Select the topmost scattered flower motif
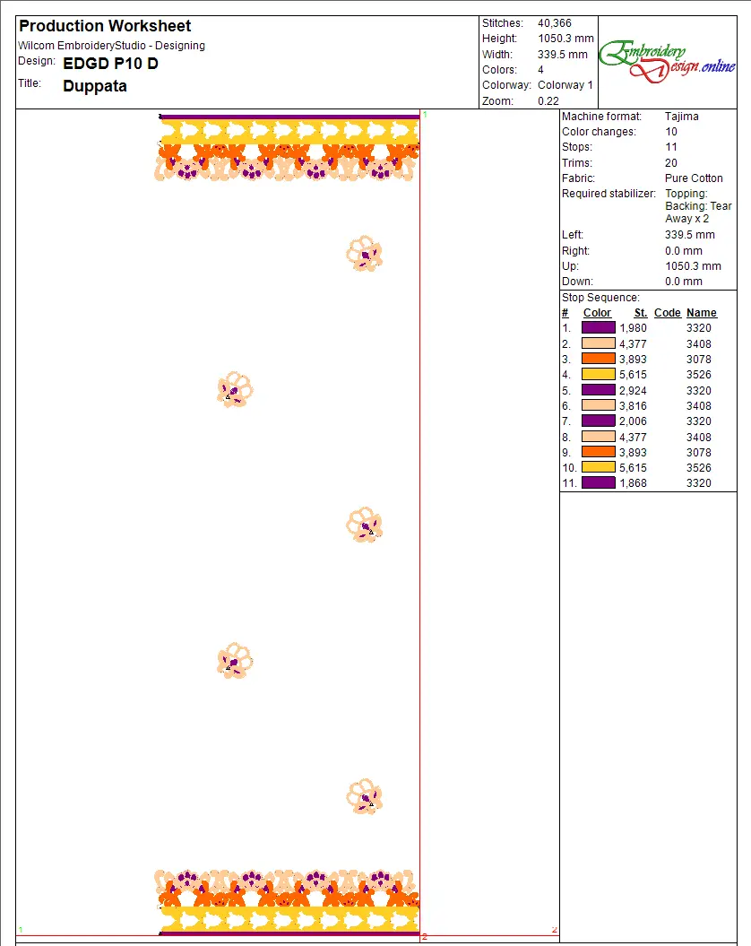The width and height of the screenshot is (751, 946). click(365, 254)
